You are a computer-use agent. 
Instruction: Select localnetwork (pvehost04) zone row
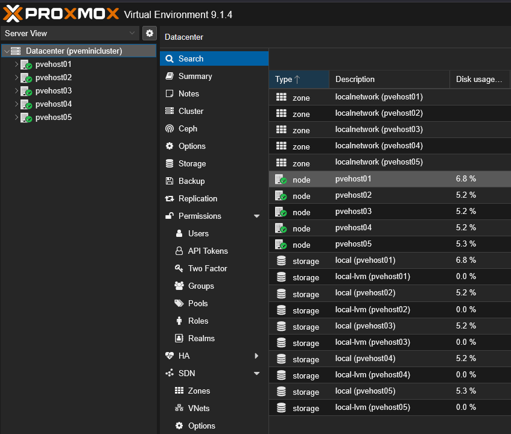(390, 146)
